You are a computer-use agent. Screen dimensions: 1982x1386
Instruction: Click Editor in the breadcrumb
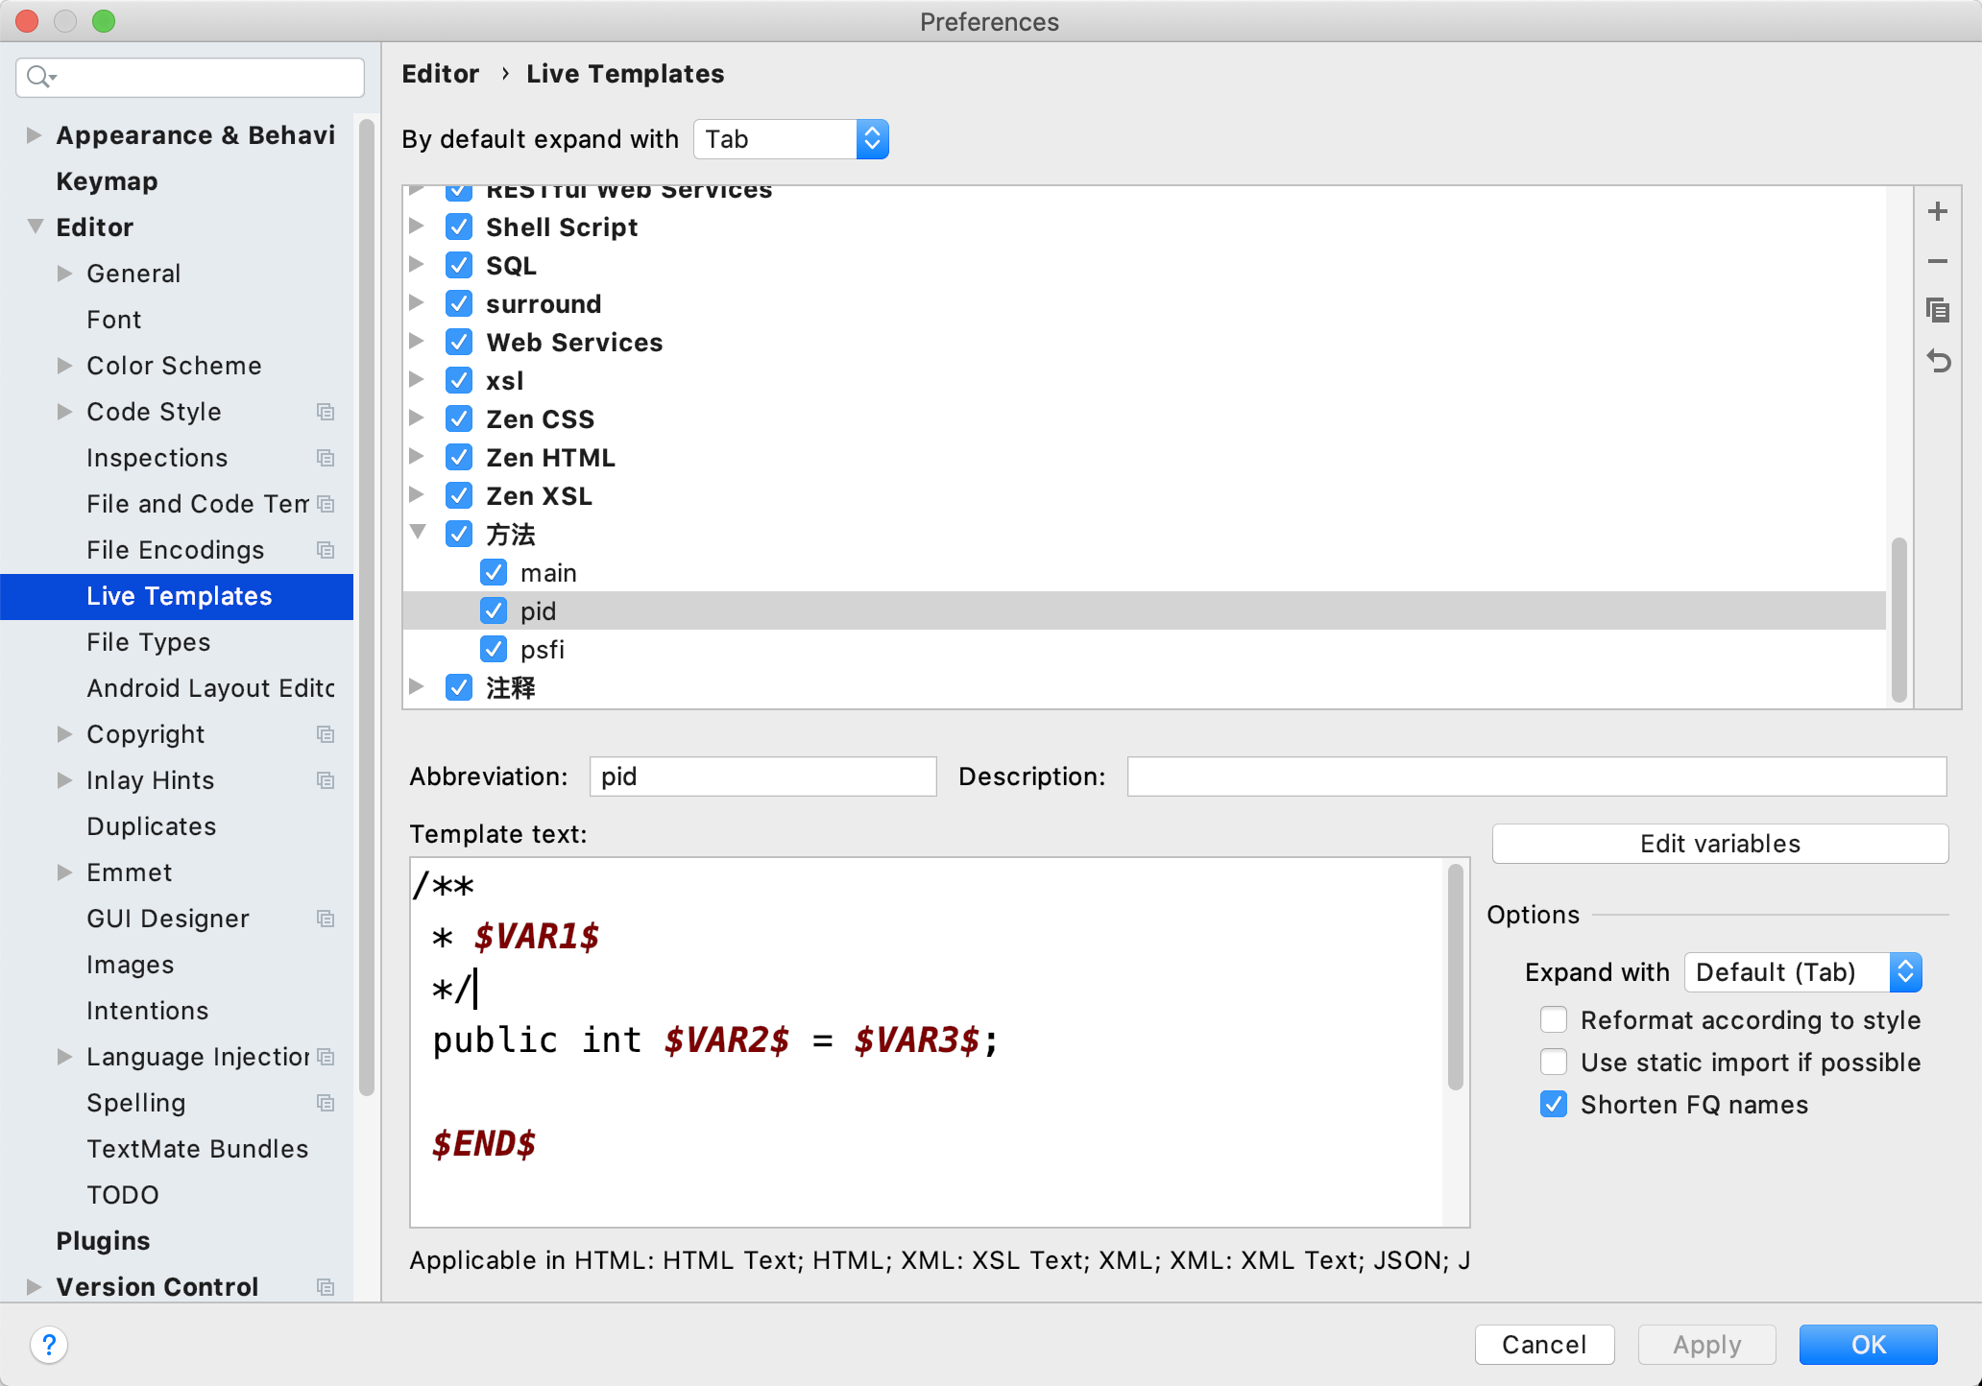point(440,74)
